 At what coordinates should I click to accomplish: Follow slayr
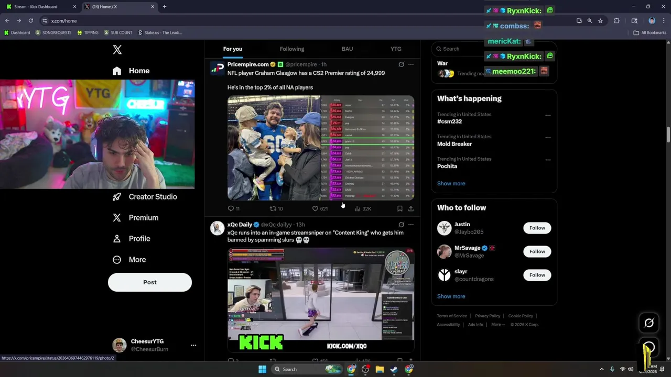[x=537, y=275]
